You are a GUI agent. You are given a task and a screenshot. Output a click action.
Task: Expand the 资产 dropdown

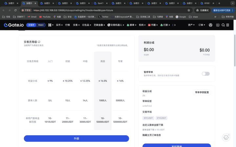(191, 25)
